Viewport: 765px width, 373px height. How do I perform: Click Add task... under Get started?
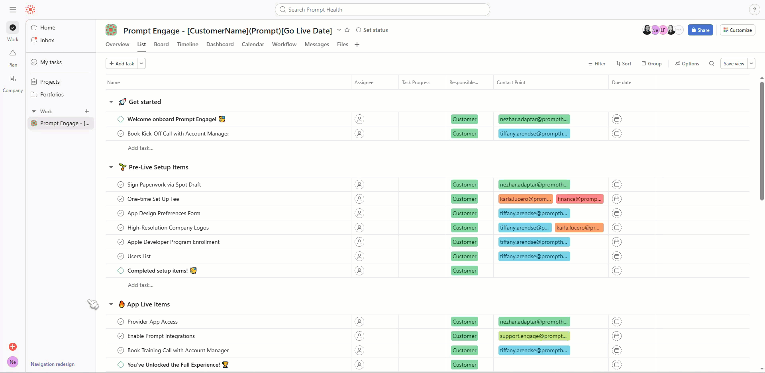(141, 148)
